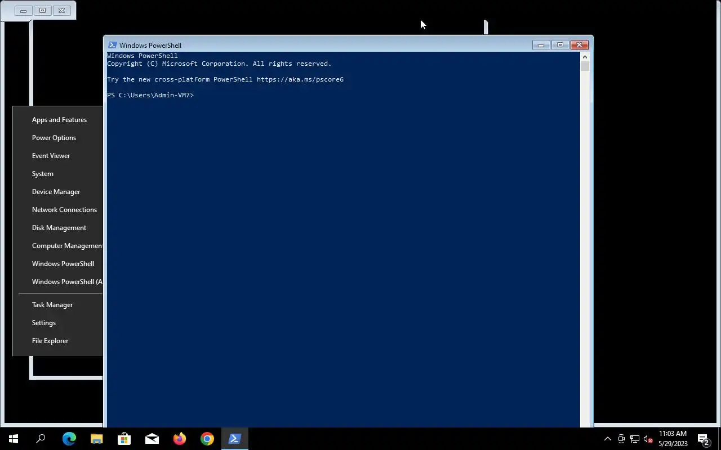This screenshot has height=450, width=721.
Task: Click the https://aka.ms/pscore6 text
Action: 300,79
